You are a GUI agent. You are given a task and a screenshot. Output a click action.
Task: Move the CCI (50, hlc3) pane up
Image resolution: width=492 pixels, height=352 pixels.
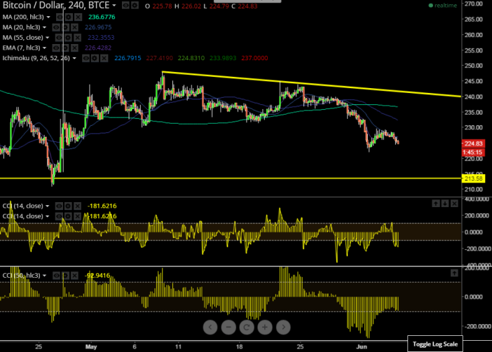pos(454,273)
